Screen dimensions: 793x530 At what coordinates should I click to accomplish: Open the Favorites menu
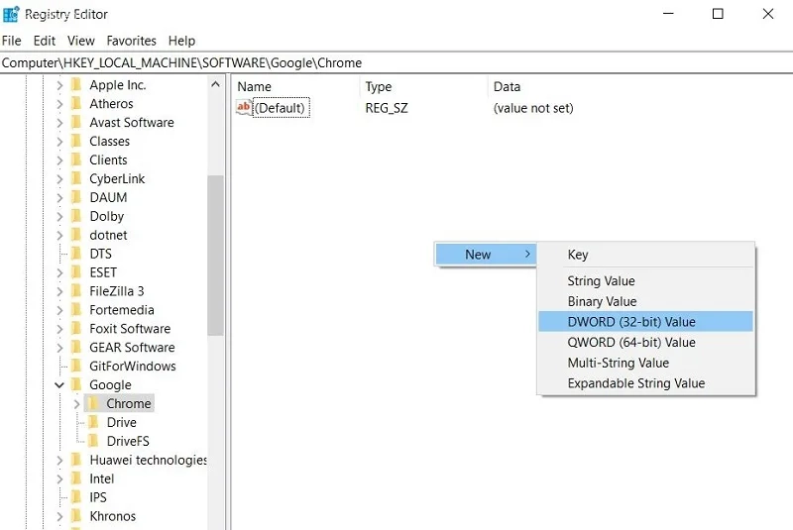[x=132, y=41]
